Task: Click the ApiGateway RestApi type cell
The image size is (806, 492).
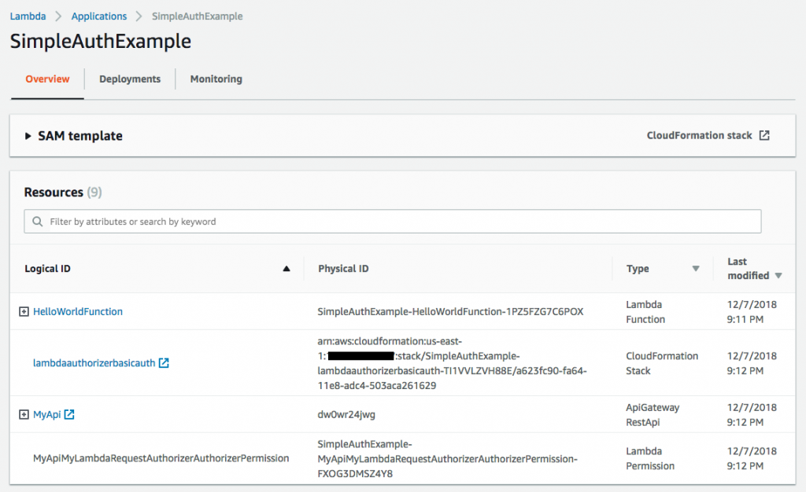Action: point(653,414)
